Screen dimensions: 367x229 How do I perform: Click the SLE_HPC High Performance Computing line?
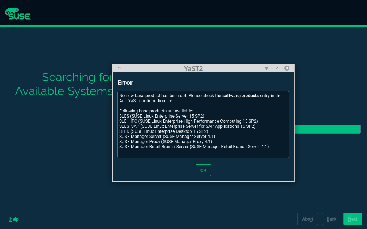tap(188, 121)
